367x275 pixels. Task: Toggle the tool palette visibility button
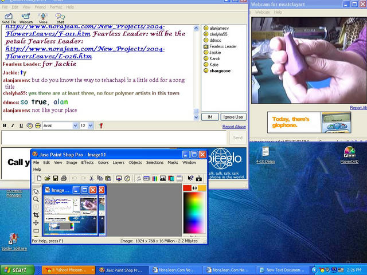tap(139, 178)
